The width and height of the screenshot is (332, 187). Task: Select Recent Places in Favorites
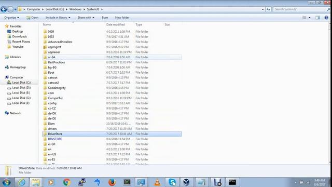(x=21, y=42)
